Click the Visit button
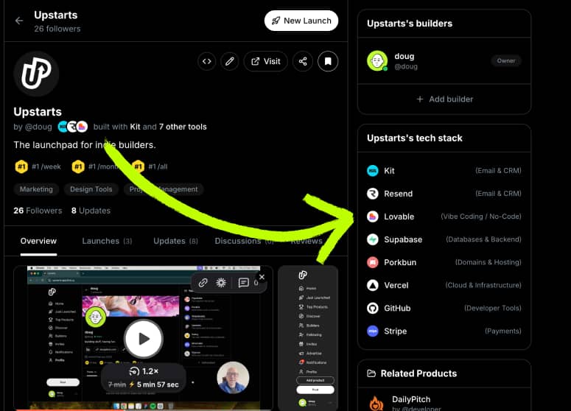The image size is (571, 411). click(x=265, y=61)
